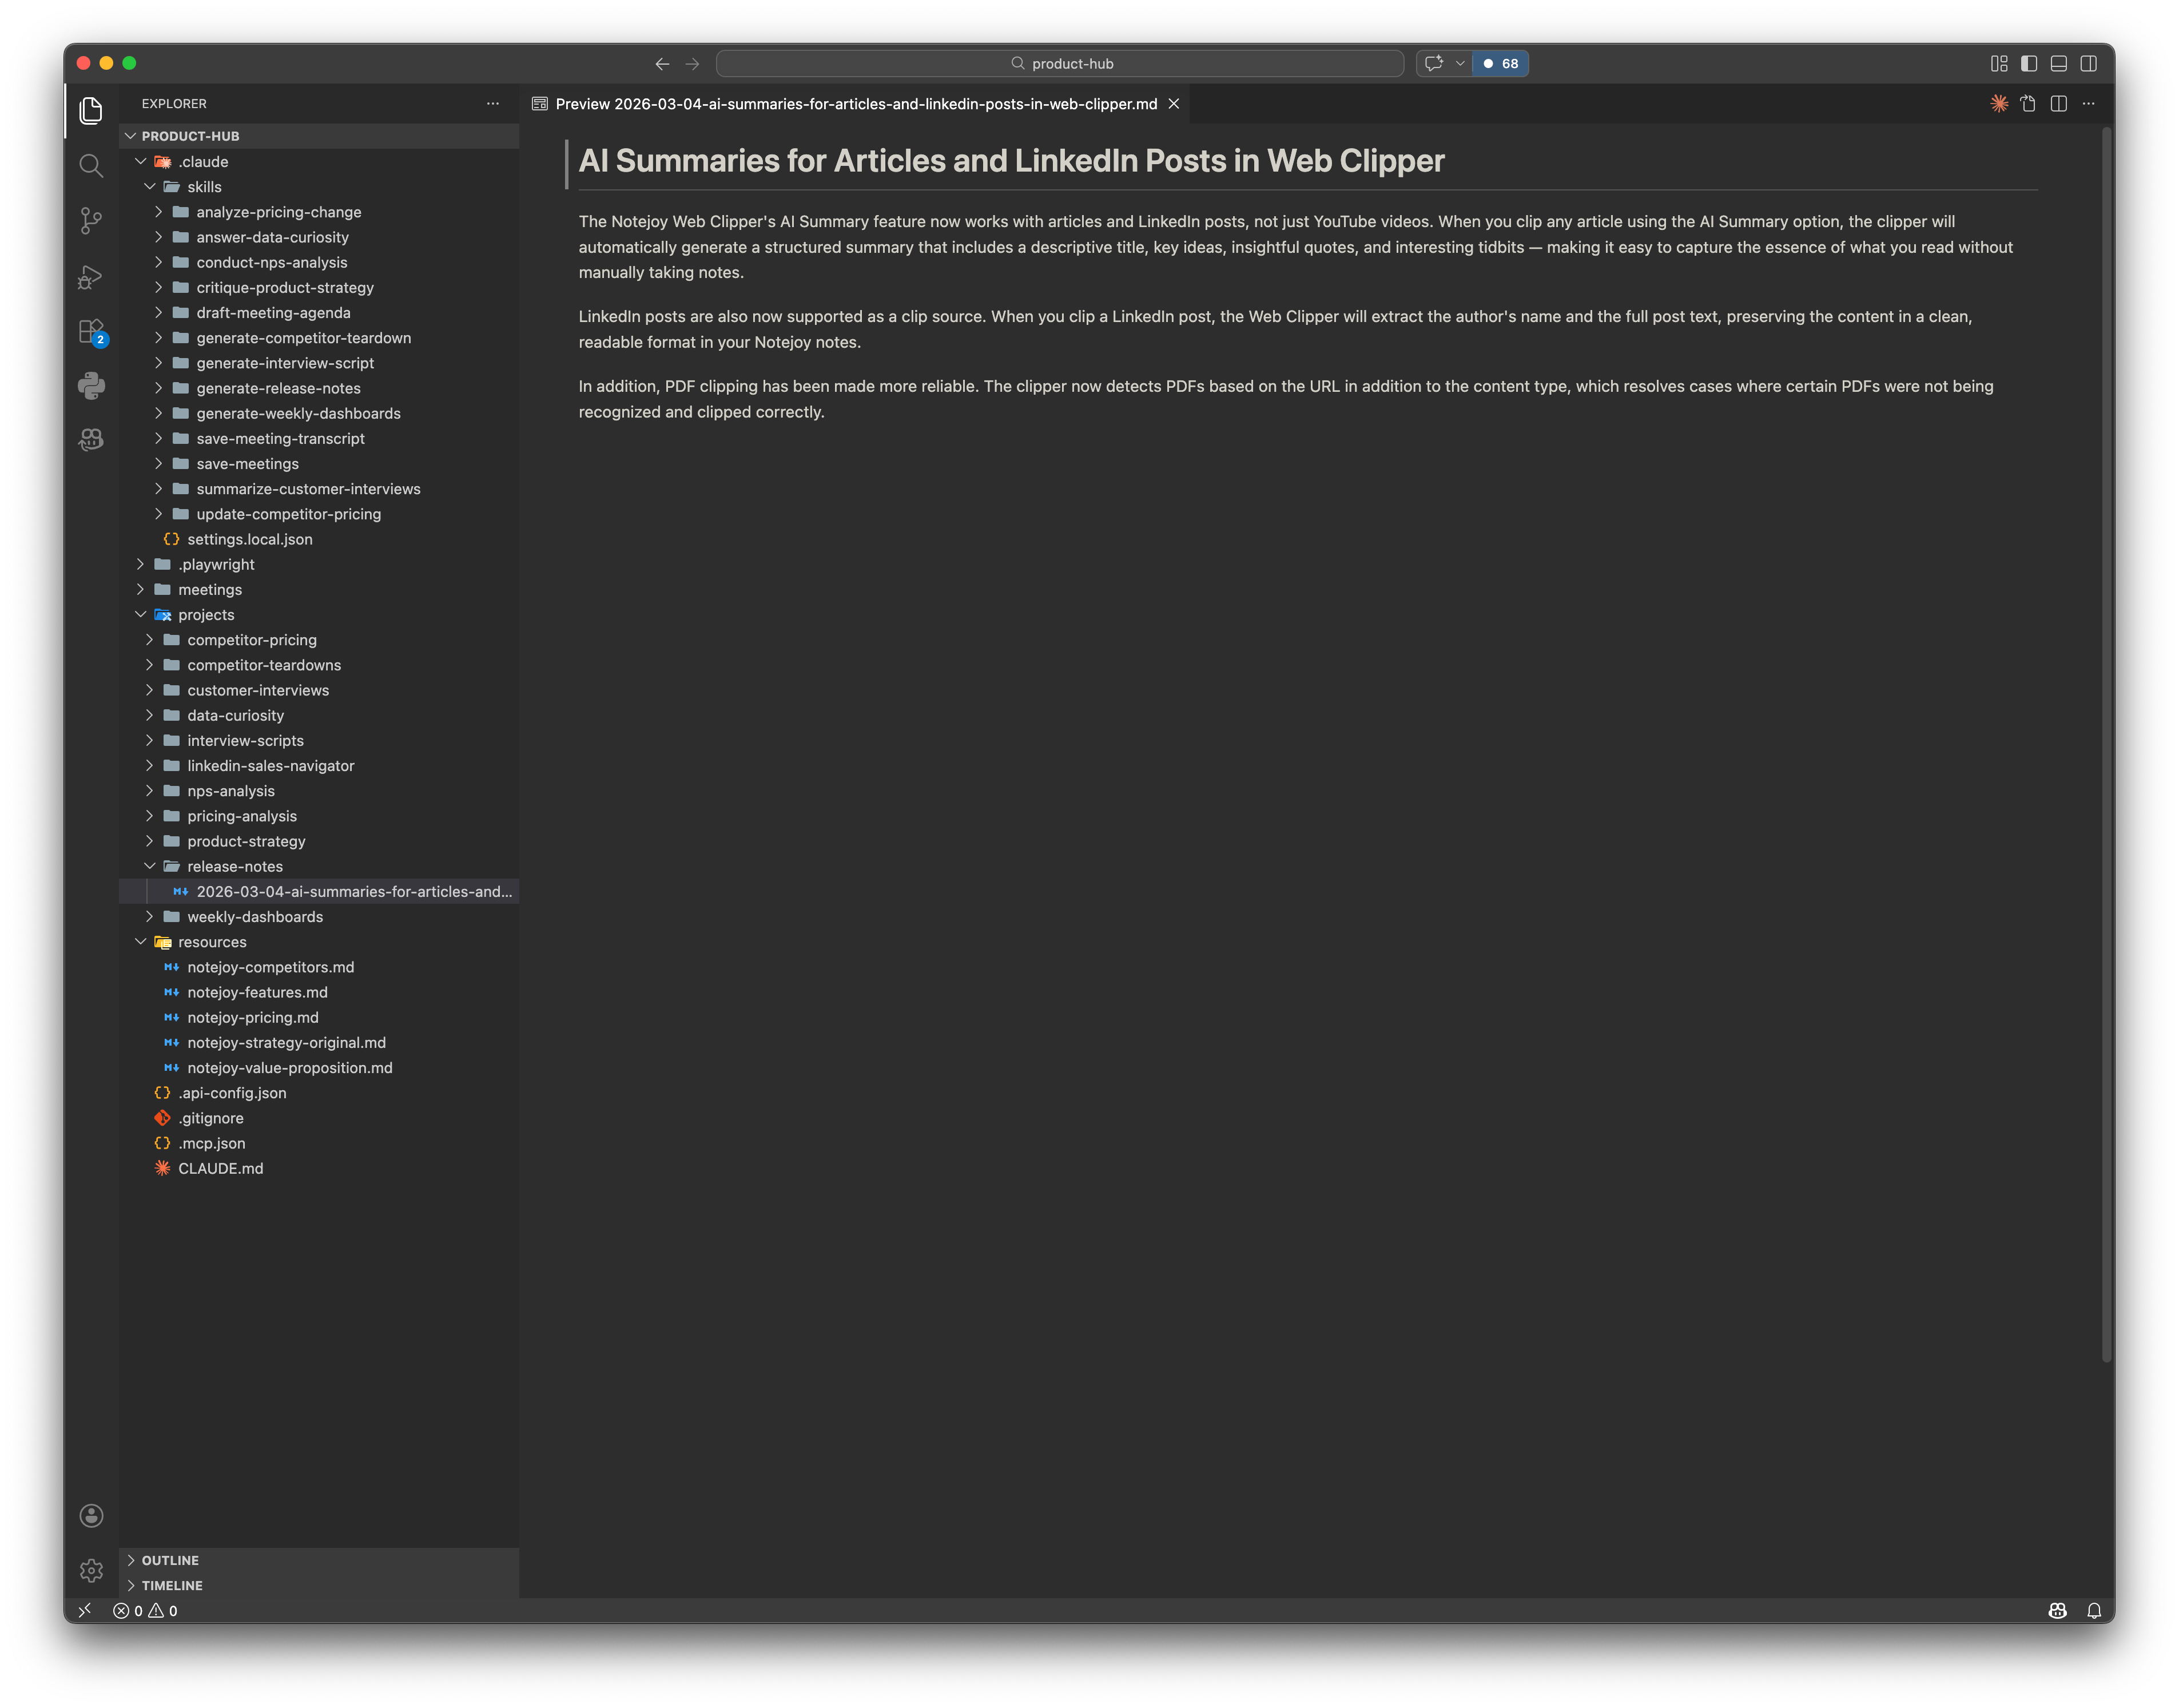Viewport: 2179px width, 1708px height.
Task: Click product-hub command center search box
Action: tap(1060, 64)
